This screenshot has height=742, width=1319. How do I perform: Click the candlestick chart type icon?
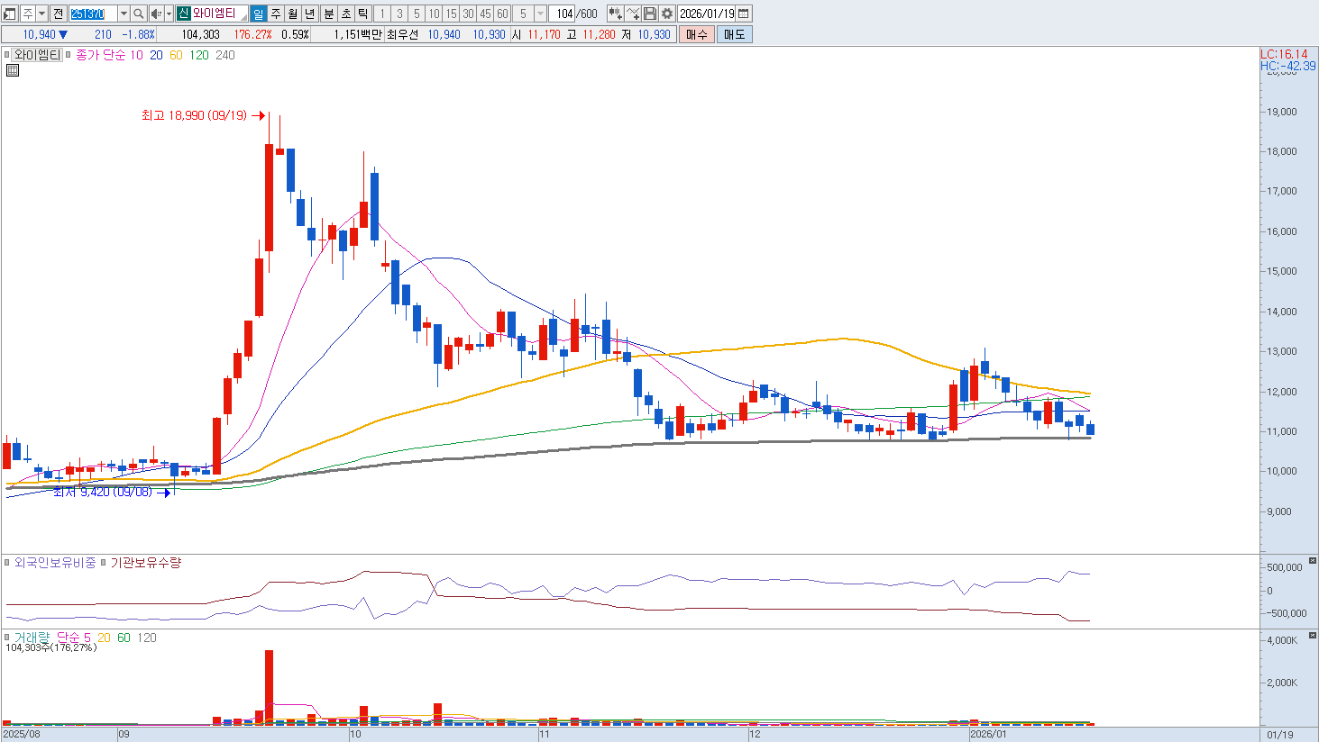click(615, 14)
